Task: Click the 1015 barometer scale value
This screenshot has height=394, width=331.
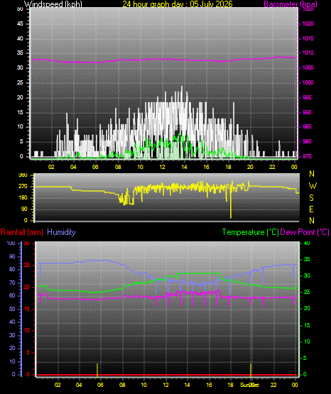Action: [308, 38]
